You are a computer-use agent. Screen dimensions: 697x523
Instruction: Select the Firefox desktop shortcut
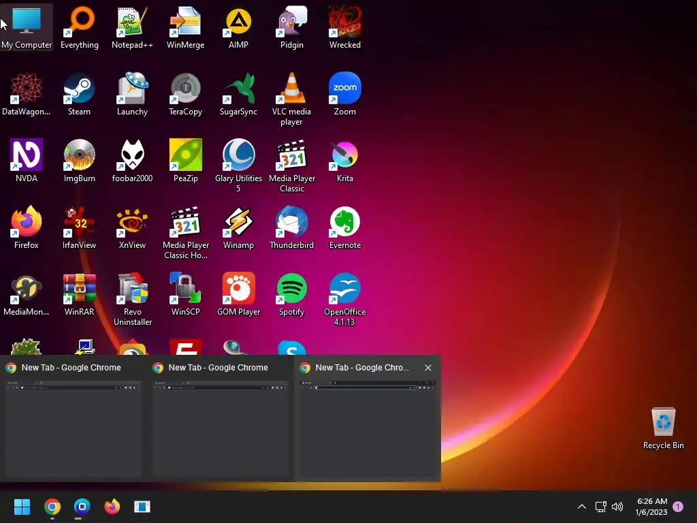click(x=27, y=227)
